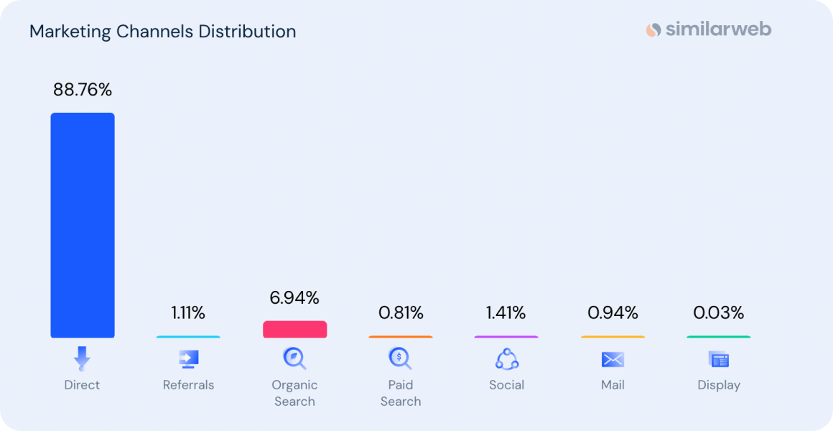Select the Organic Search compass magnifier icon

294,358
